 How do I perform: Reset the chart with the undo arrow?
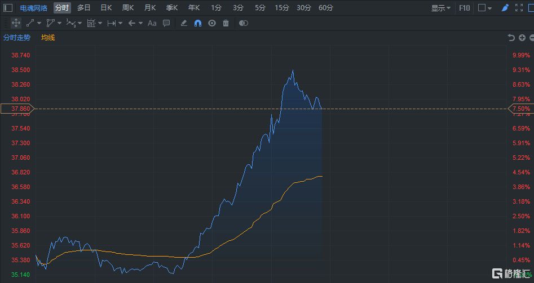tap(511, 38)
